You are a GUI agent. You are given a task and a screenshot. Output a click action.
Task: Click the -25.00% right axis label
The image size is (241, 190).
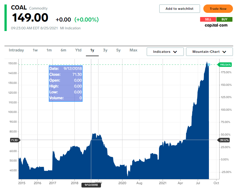coord(226,172)
